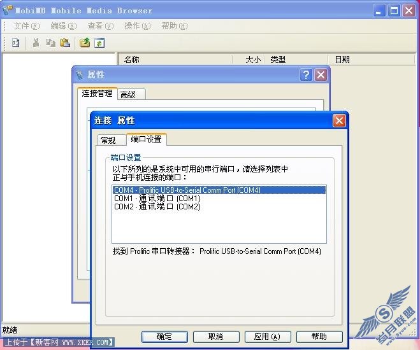Click the MobiMB app icon in title bar
The height and width of the screenshot is (350, 420).
[x=7, y=10]
